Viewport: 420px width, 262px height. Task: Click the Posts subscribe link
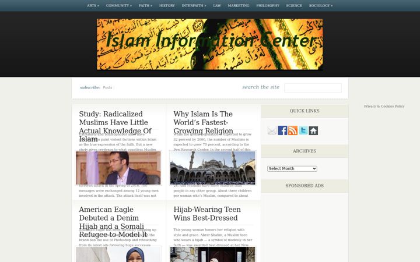[x=107, y=87]
